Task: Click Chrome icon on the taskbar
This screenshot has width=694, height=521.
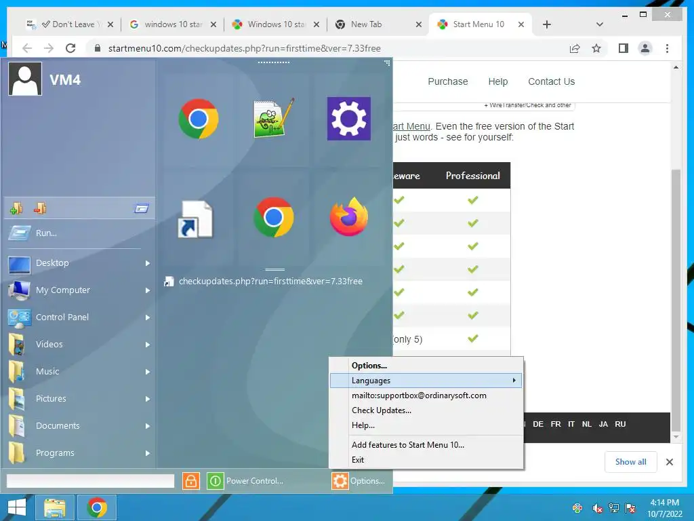Action: (x=97, y=507)
